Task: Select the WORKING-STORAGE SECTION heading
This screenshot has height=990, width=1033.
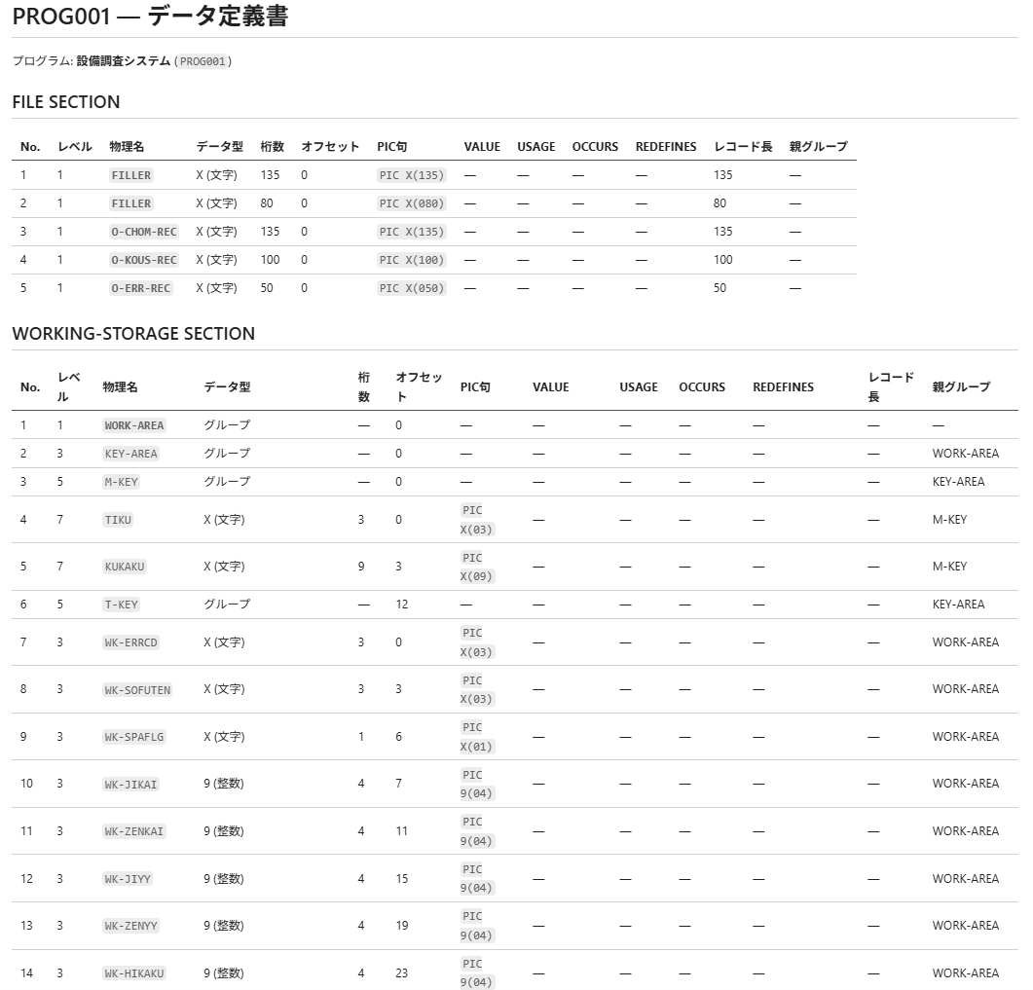Action: [x=133, y=333]
